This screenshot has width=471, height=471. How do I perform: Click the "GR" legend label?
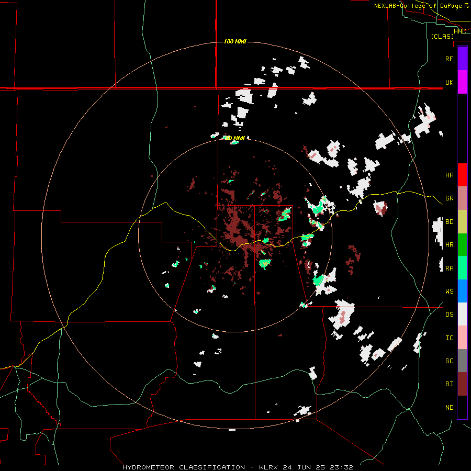point(449,198)
